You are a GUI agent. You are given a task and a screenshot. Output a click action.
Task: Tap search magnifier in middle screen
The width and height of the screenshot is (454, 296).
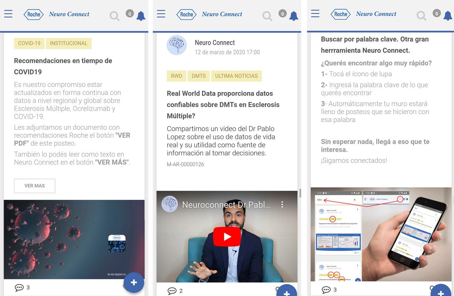pos(267,16)
